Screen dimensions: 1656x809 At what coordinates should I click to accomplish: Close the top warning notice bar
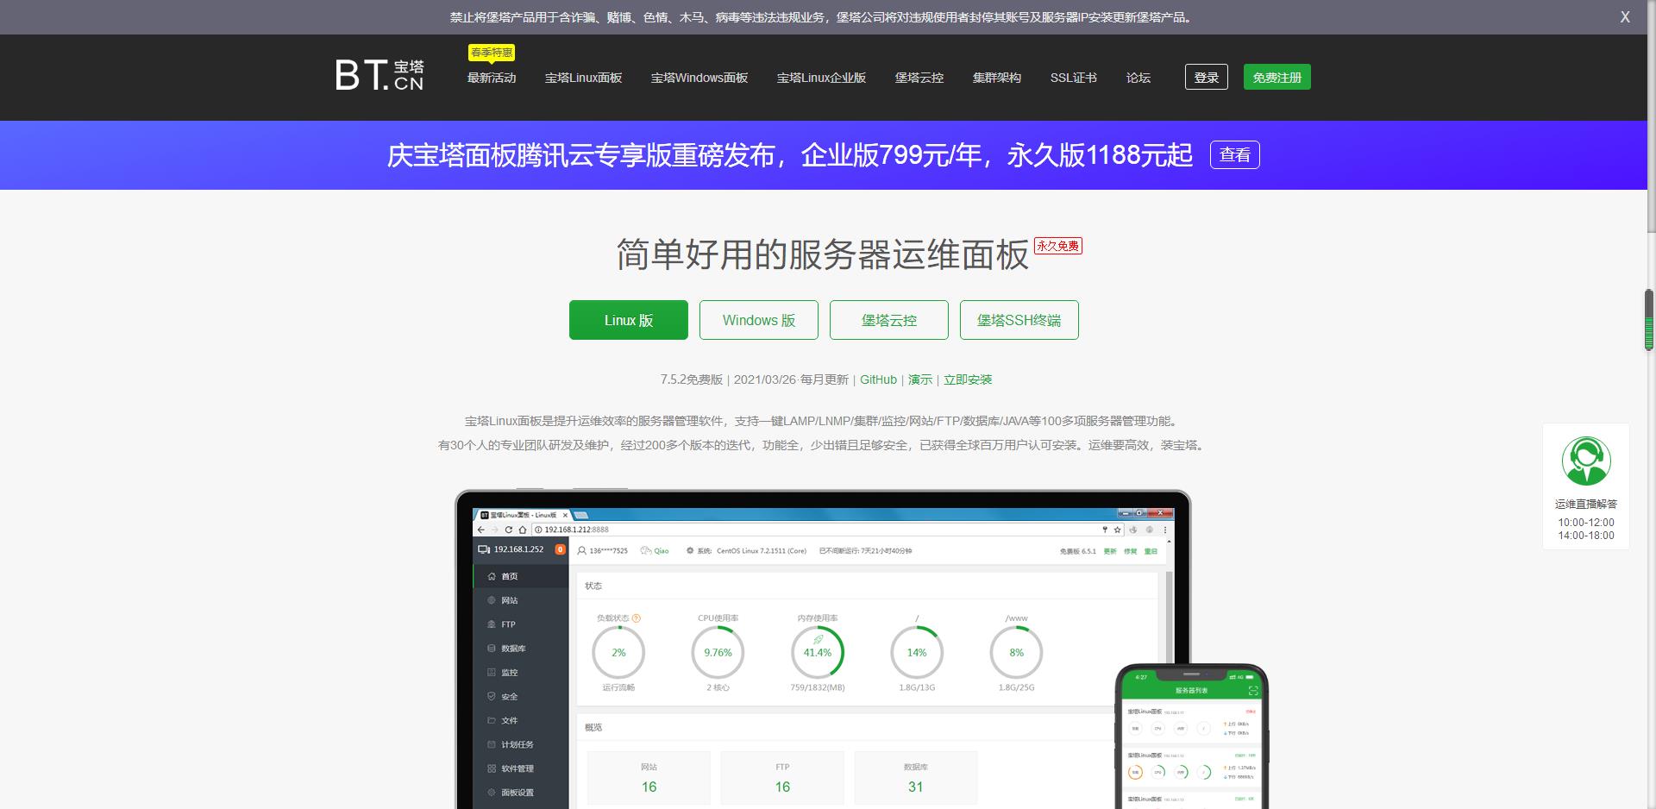point(1625,17)
